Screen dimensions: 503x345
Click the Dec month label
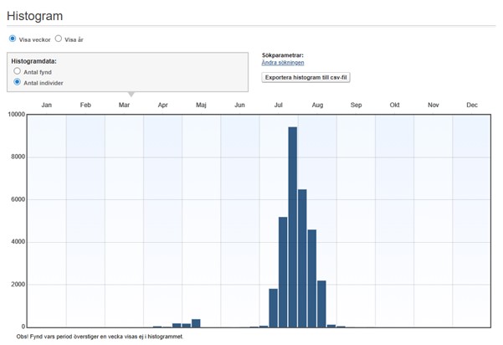click(471, 105)
